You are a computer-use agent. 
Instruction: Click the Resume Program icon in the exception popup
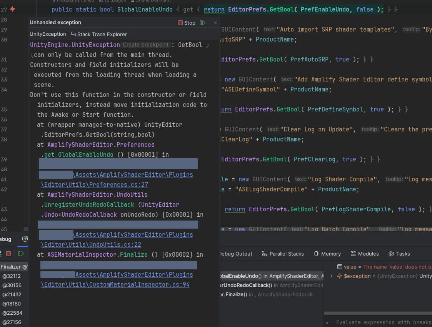pyautogui.click(x=203, y=23)
